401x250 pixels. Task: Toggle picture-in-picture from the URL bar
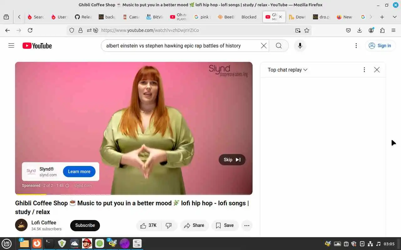click(x=298, y=30)
